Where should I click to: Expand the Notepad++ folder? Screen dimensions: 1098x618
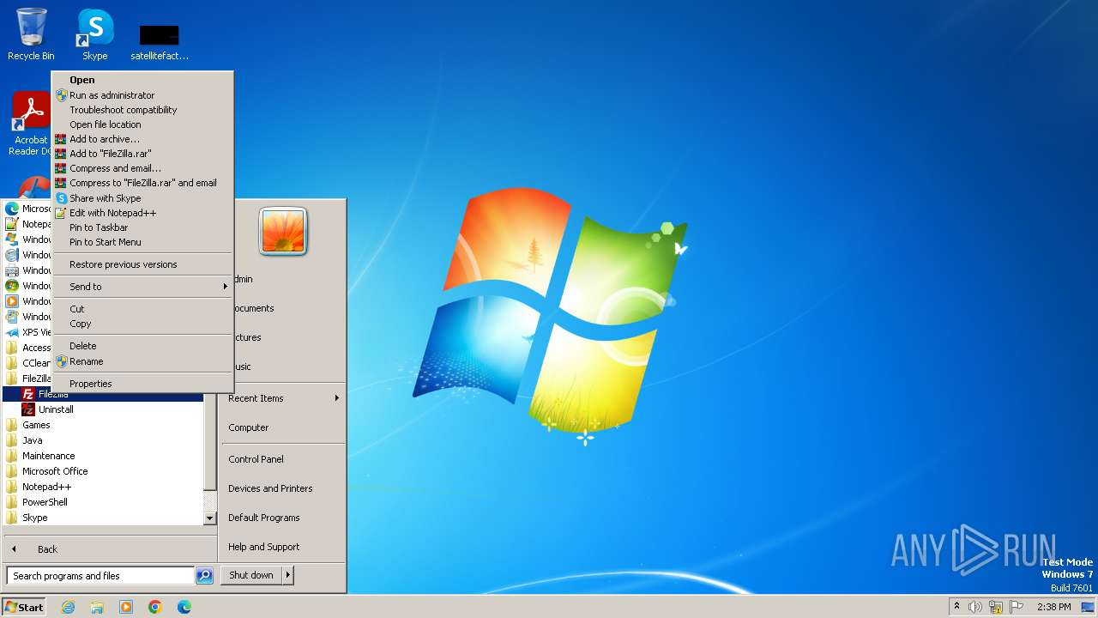pos(103,487)
